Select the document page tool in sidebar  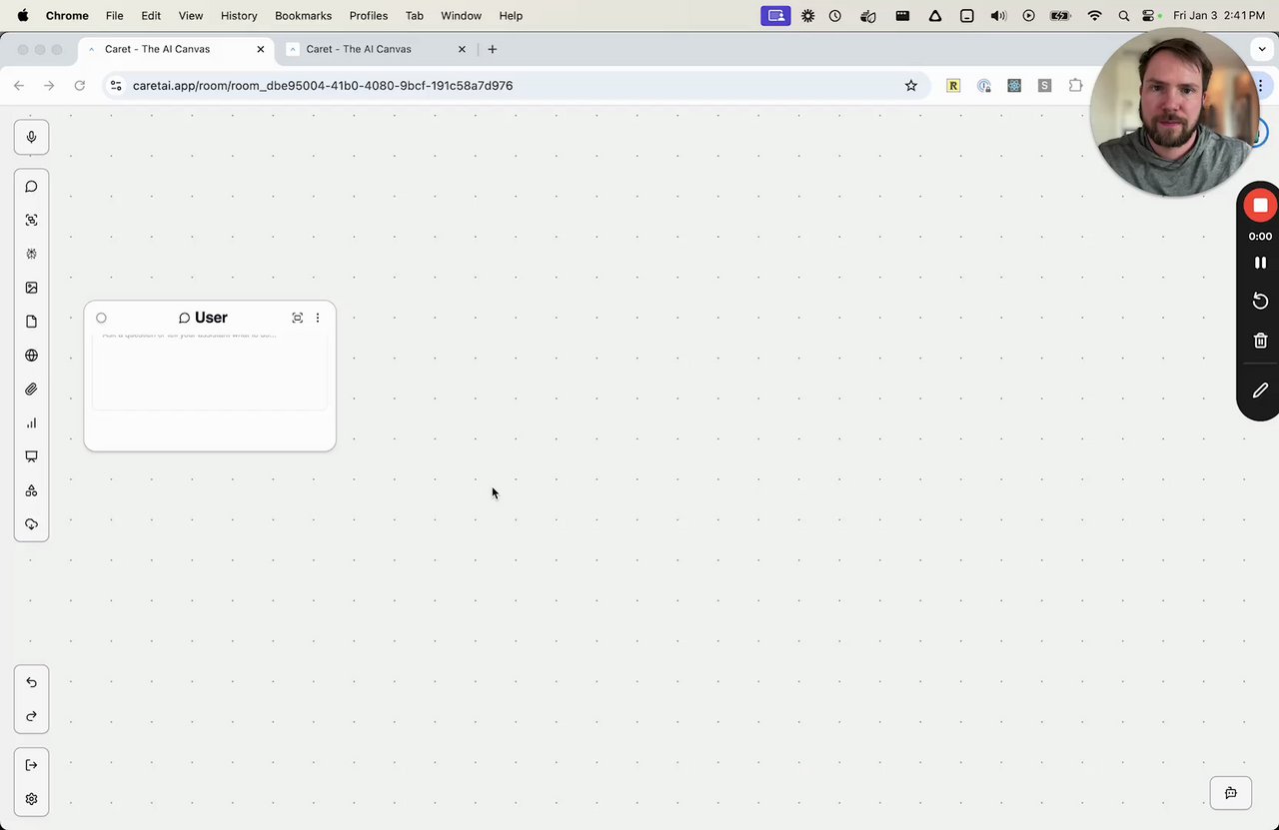coord(31,322)
